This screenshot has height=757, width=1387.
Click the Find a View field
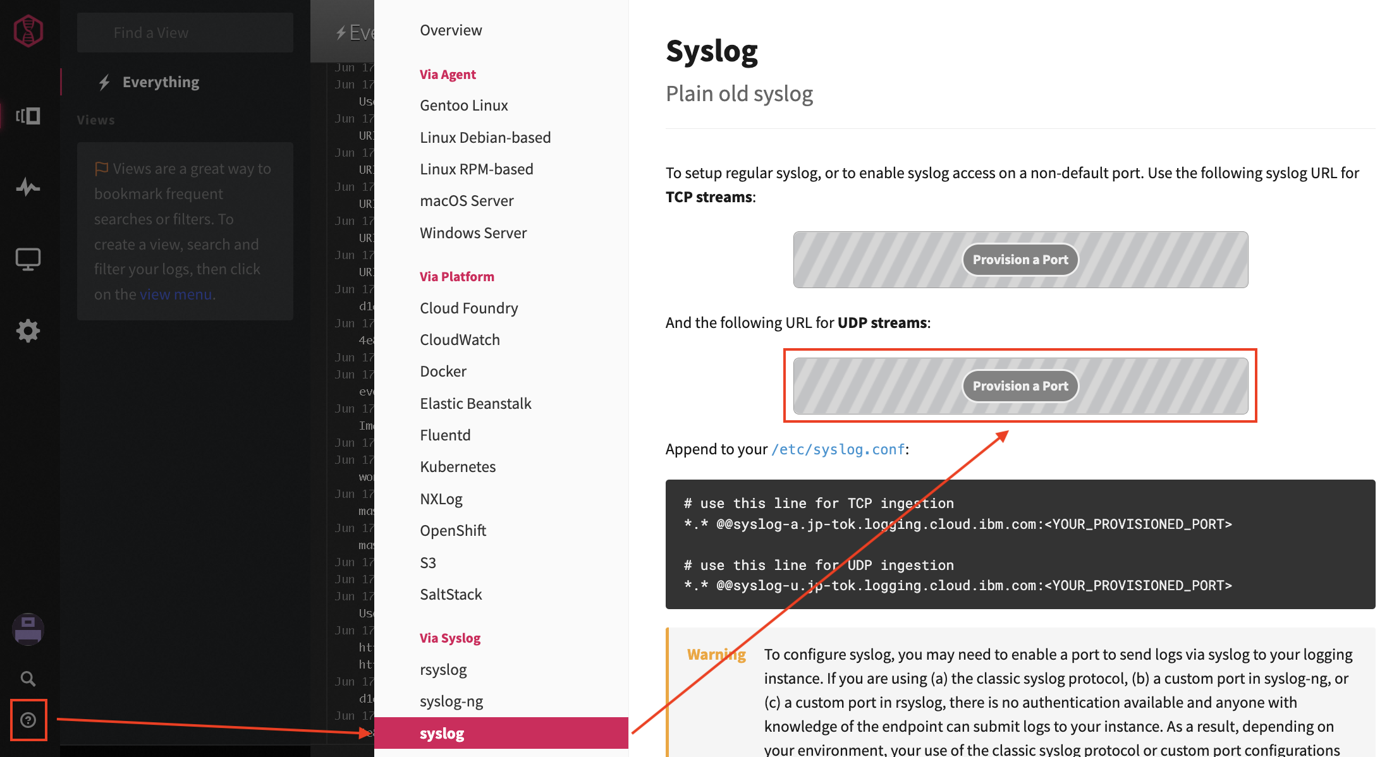(x=185, y=33)
